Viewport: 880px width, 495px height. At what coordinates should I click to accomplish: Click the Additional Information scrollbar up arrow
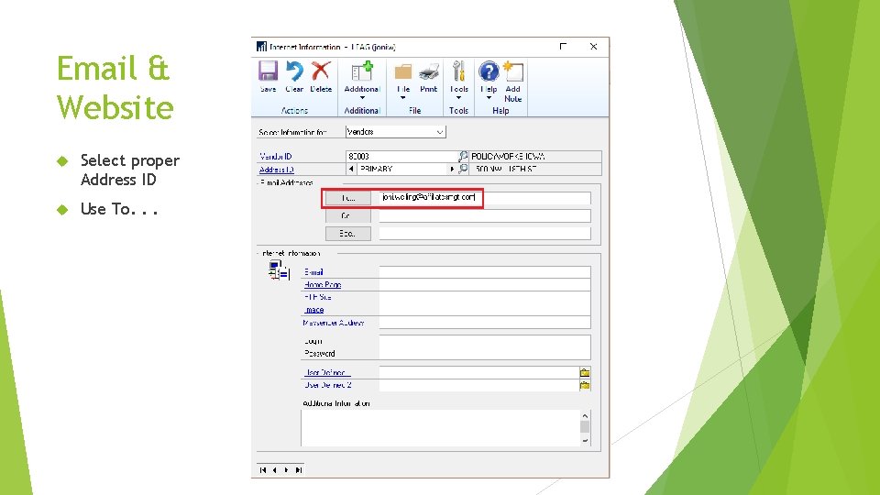tap(586, 416)
